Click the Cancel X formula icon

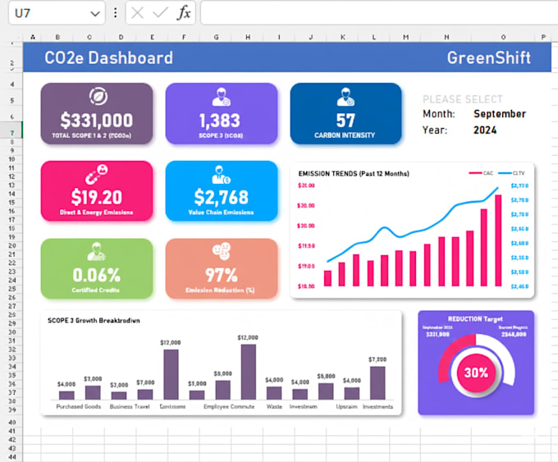point(137,13)
